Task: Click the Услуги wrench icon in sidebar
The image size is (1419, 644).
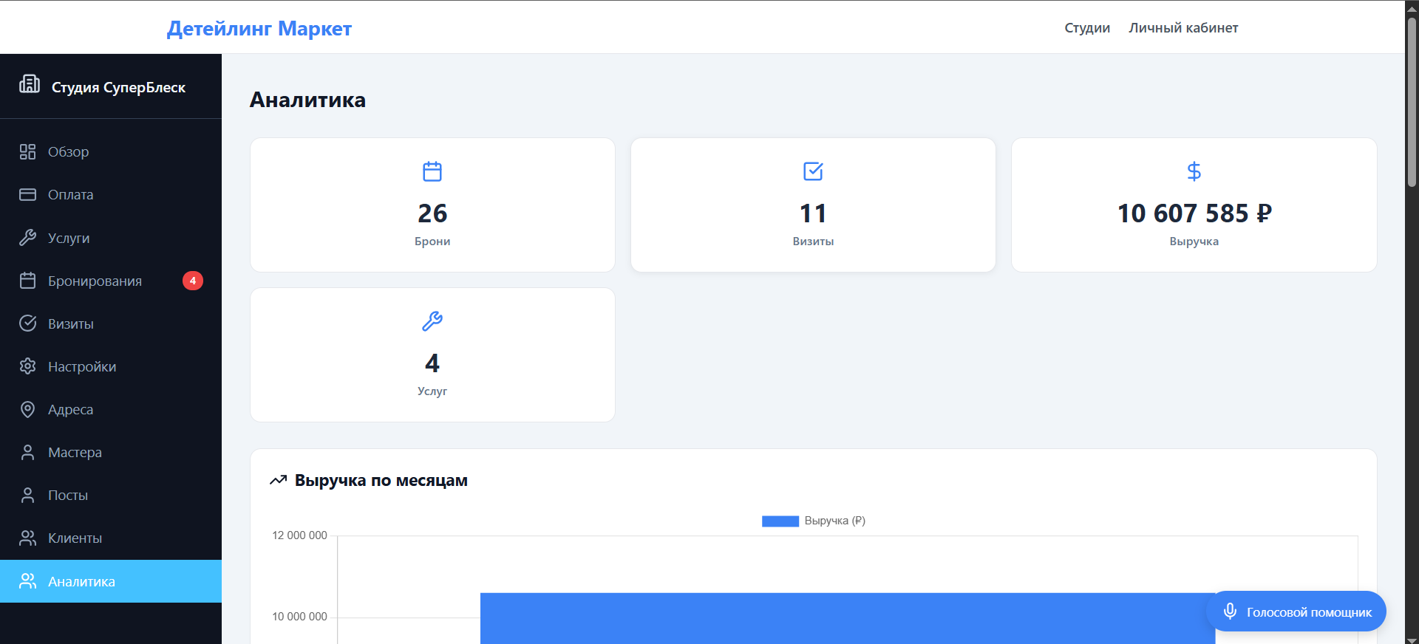Action: click(27, 238)
